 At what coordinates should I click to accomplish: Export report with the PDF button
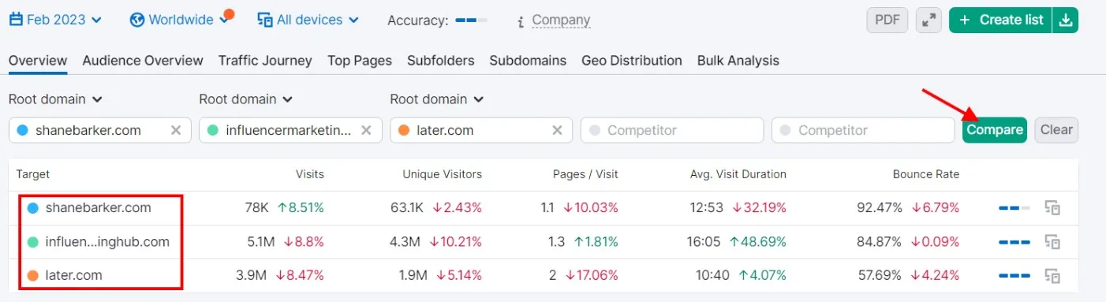(x=887, y=21)
